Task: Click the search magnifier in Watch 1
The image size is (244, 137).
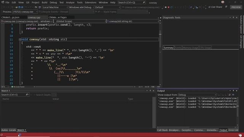Action: (27, 95)
